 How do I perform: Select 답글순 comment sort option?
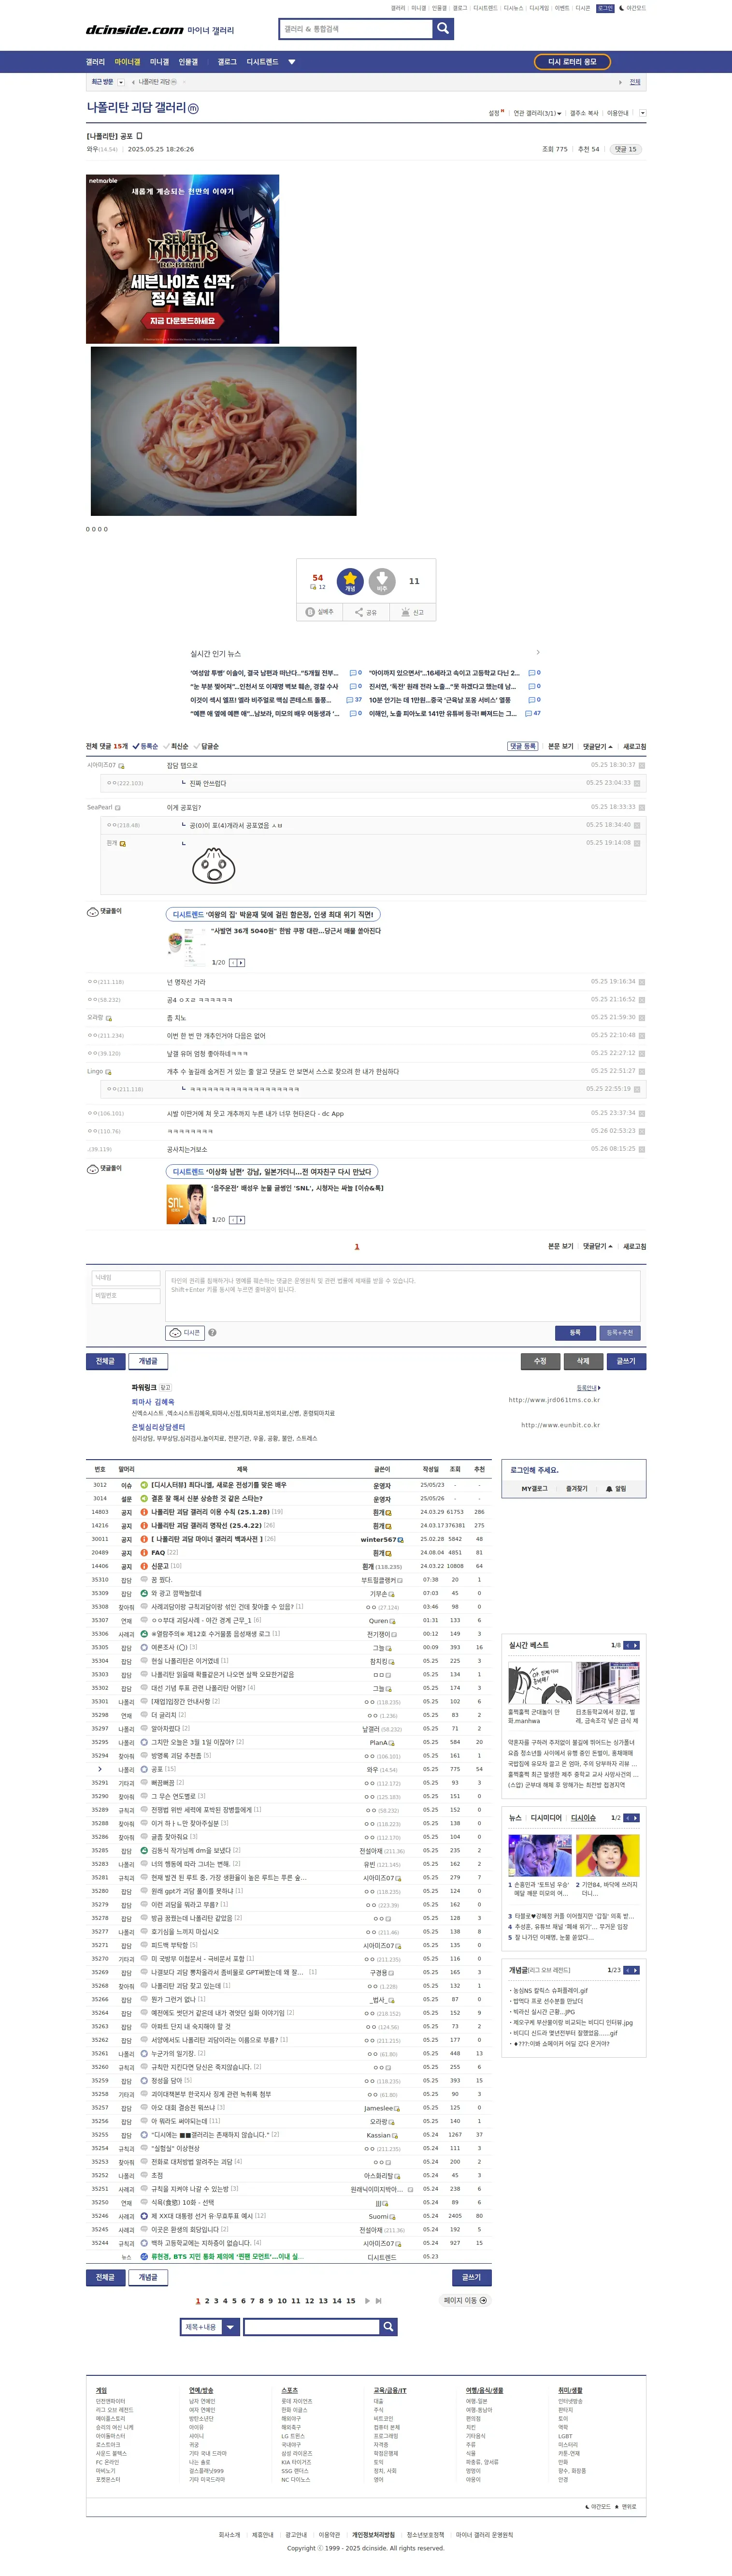click(207, 746)
